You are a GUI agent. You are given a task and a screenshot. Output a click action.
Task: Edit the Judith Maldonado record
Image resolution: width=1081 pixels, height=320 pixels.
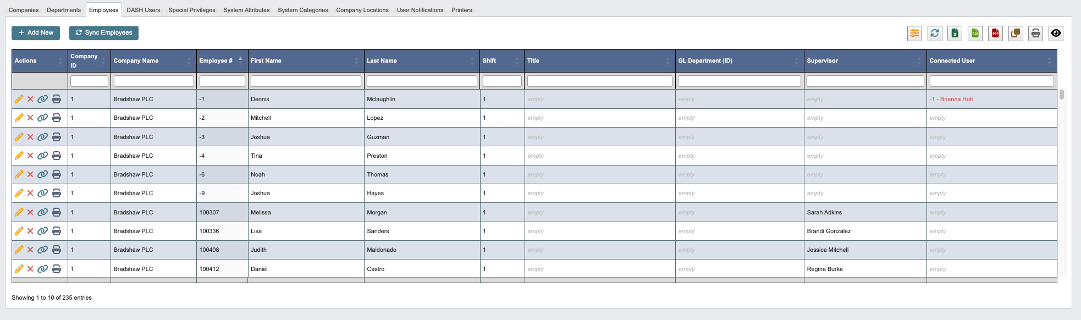coord(19,250)
